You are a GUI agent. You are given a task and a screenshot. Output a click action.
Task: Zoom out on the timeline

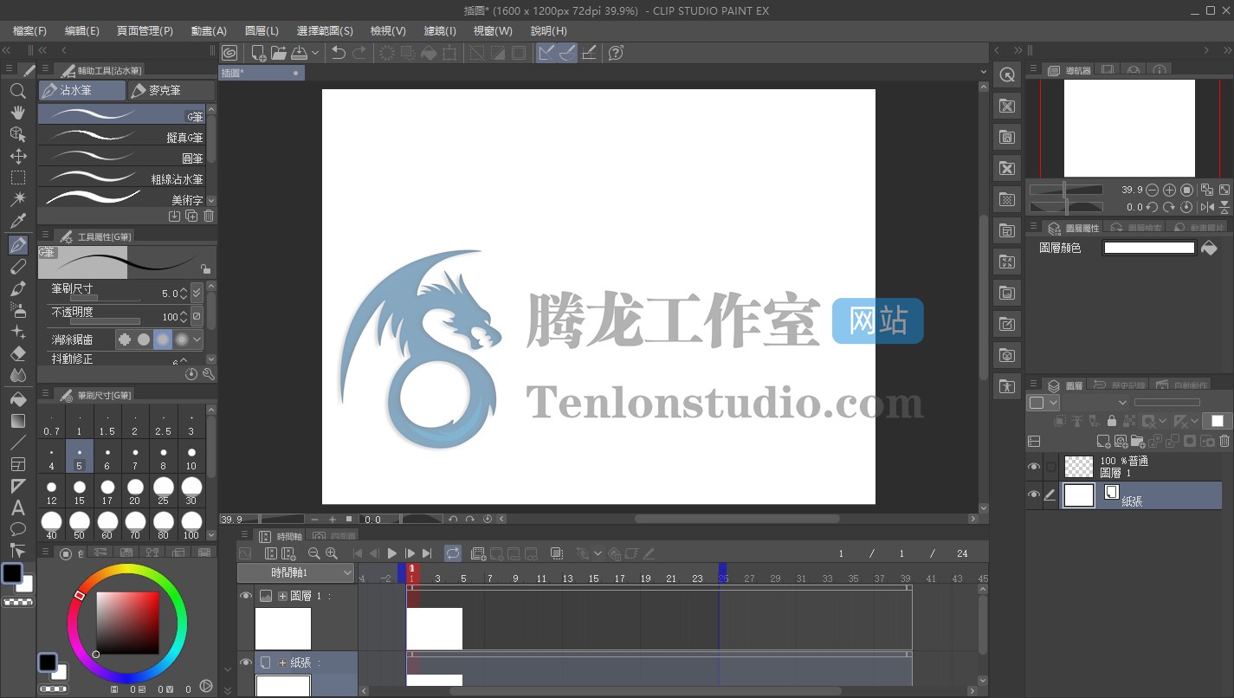313,553
